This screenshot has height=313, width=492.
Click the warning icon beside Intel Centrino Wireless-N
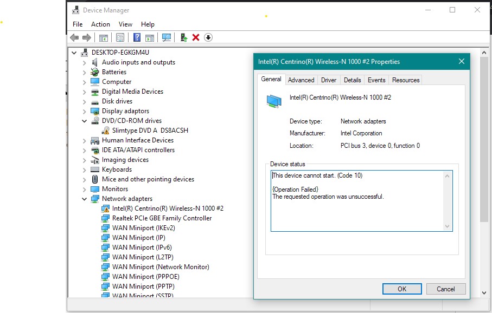pyautogui.click(x=105, y=208)
